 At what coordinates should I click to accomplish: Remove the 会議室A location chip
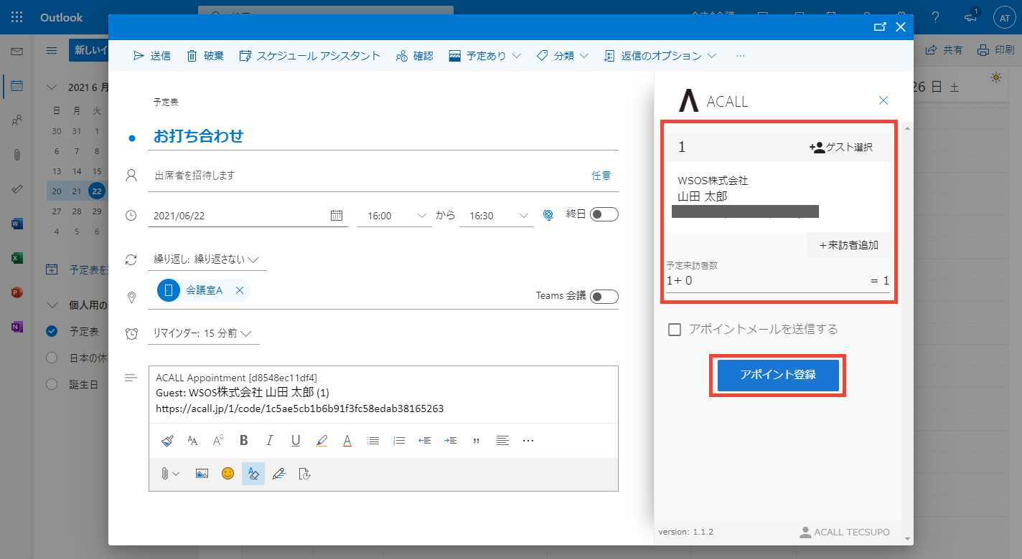(240, 290)
